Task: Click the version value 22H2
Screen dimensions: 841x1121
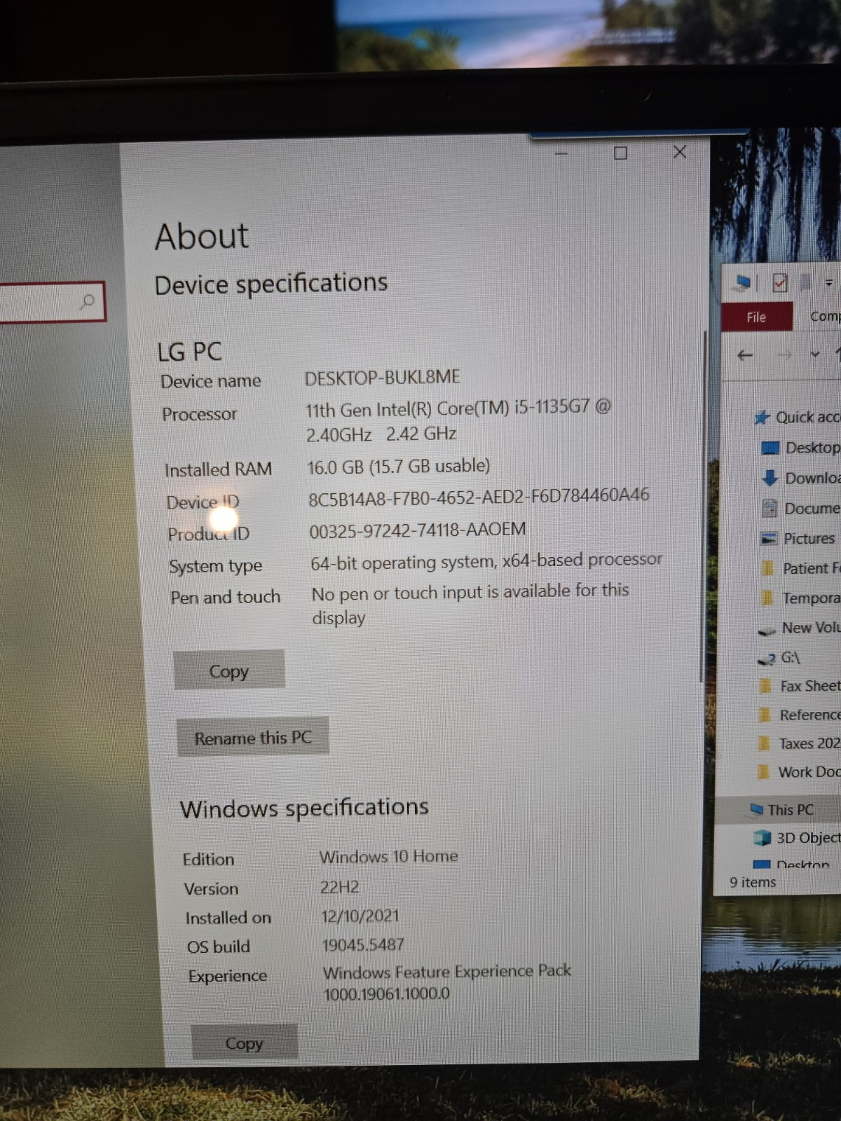Action: [339, 887]
